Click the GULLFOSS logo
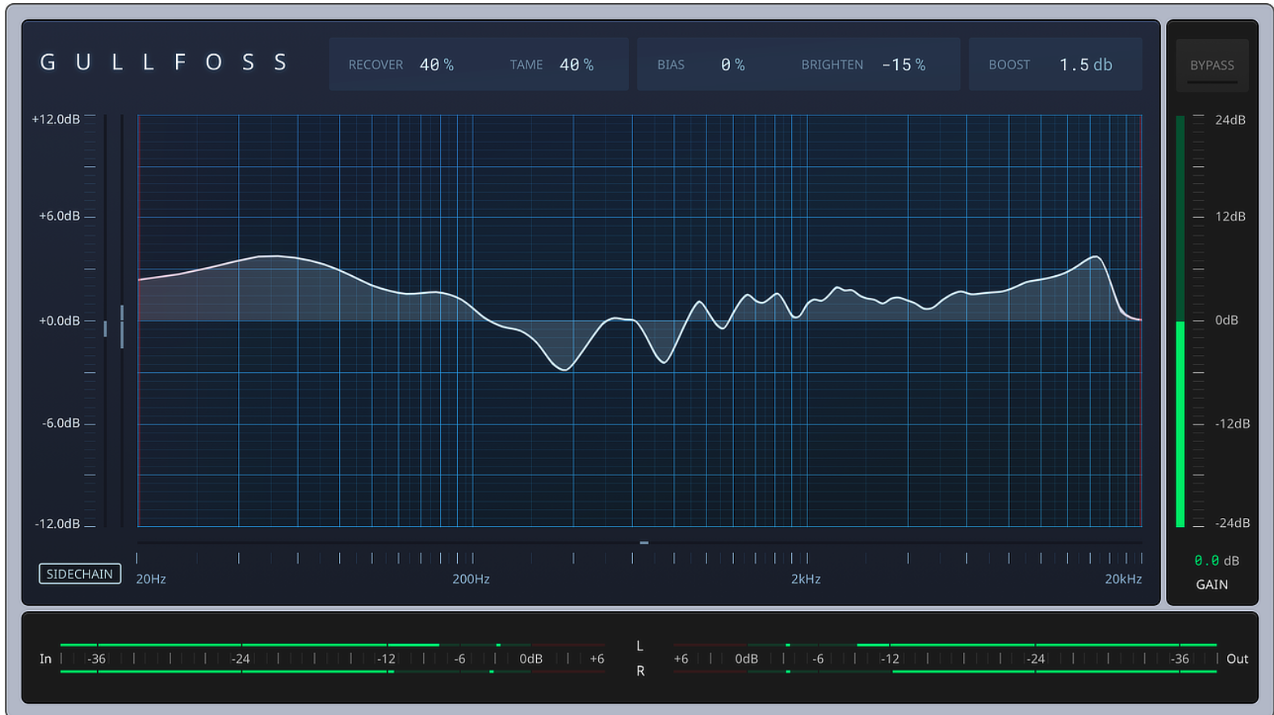Image resolution: width=1274 pixels, height=715 pixels. [x=164, y=63]
